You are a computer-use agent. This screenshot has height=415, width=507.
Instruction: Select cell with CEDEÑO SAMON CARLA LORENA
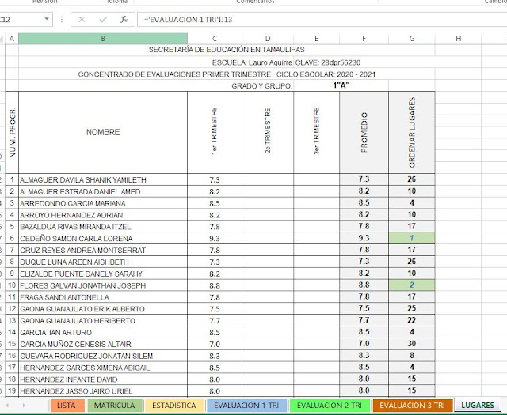103,239
